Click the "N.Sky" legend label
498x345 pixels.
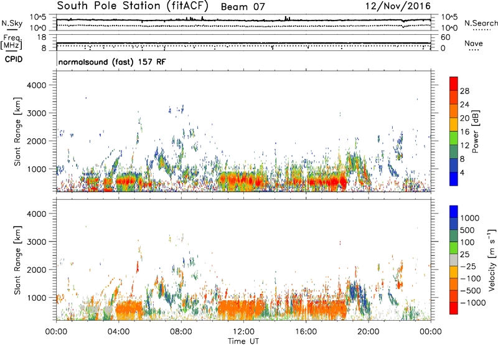[x=12, y=23]
